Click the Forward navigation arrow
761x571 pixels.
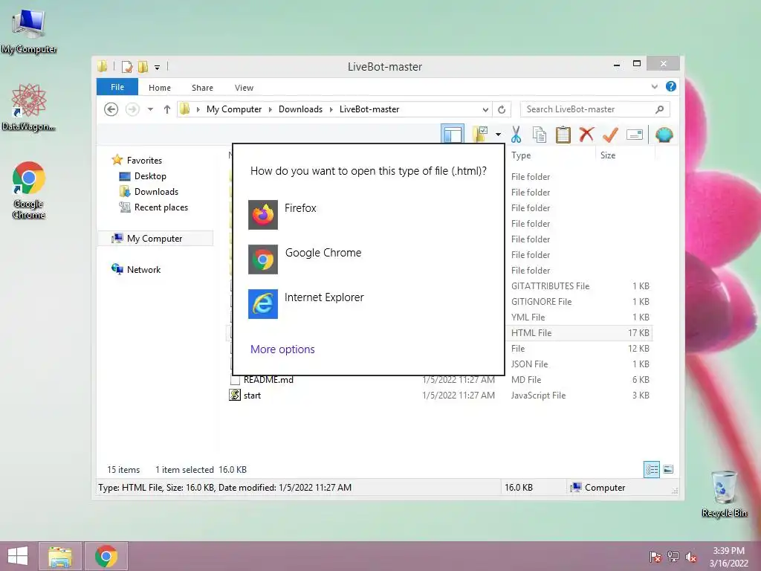(x=132, y=109)
